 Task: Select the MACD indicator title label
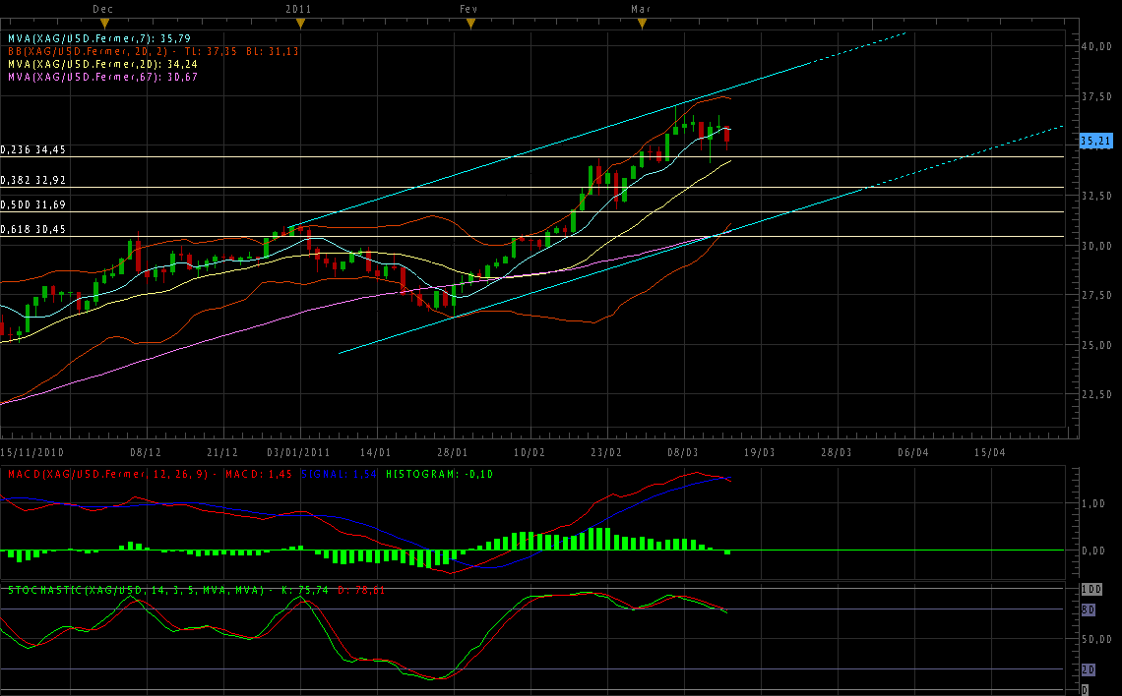(111, 475)
